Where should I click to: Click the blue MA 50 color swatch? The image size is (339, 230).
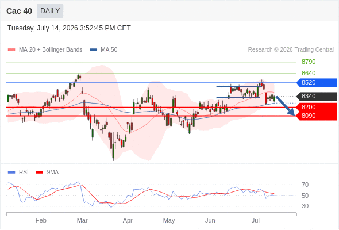point(94,50)
